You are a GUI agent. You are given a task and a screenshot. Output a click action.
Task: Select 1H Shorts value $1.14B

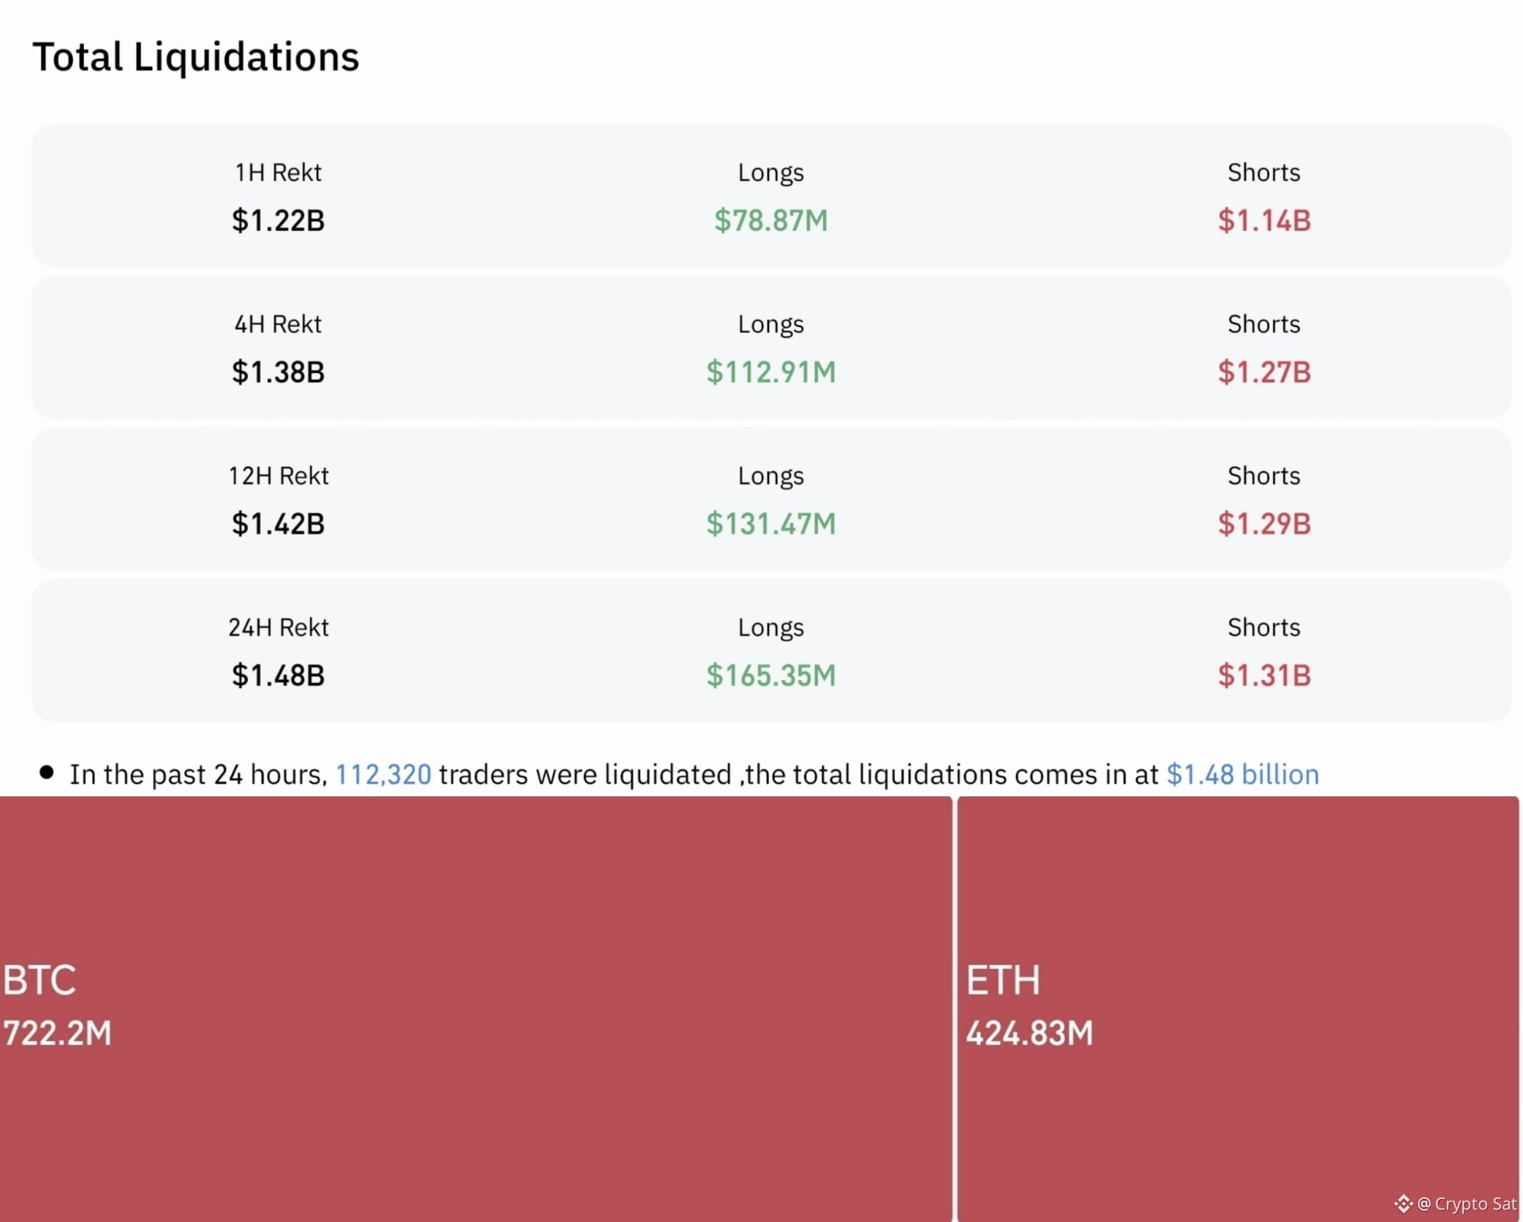(x=1264, y=221)
